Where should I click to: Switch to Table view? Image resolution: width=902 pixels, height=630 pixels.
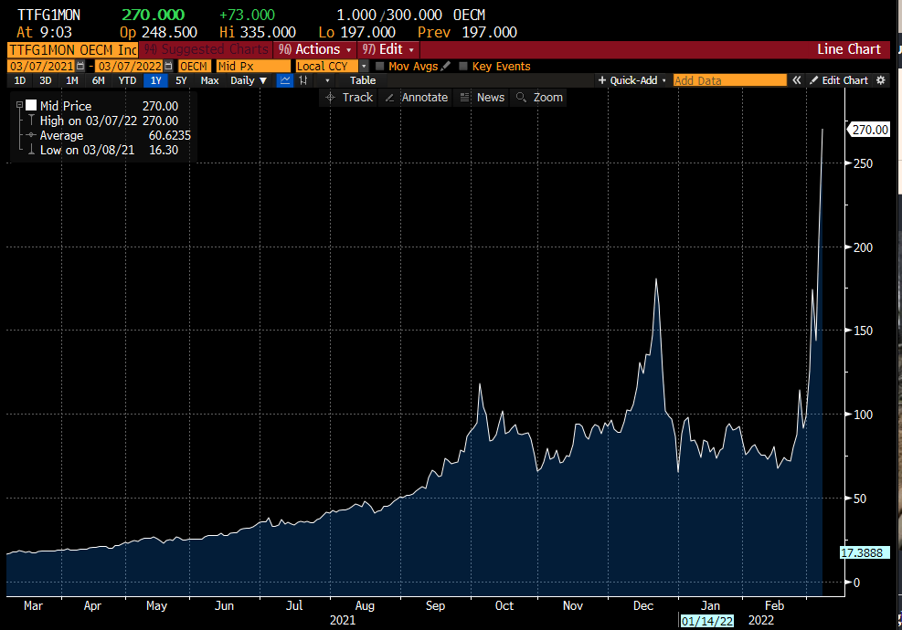click(x=363, y=80)
